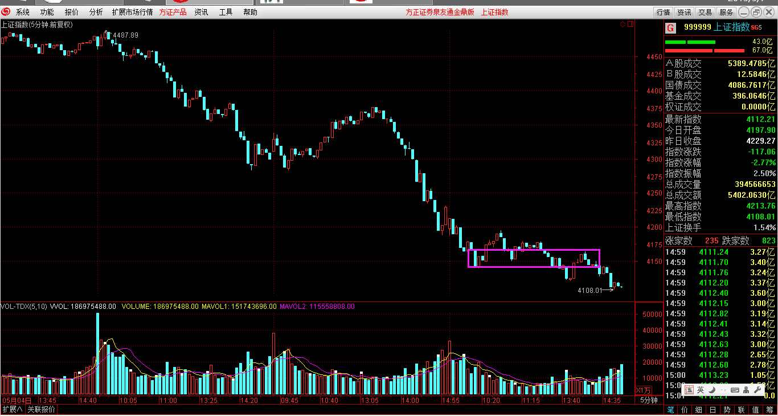Screen dimensions: 778x416
Task: Click the red diamond icon above the chart
Action: 623,25
